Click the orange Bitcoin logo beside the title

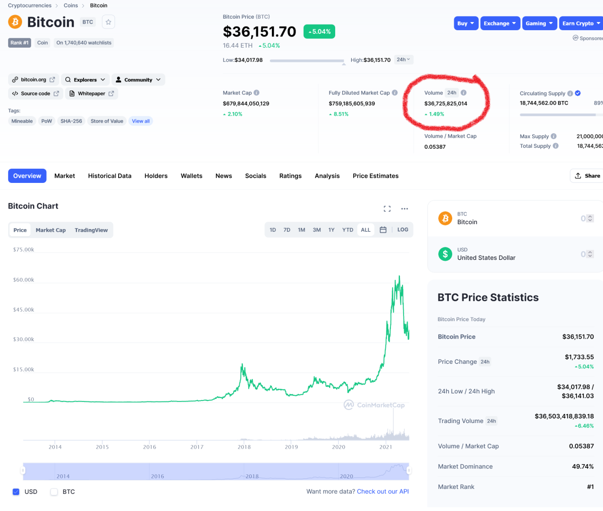(15, 22)
